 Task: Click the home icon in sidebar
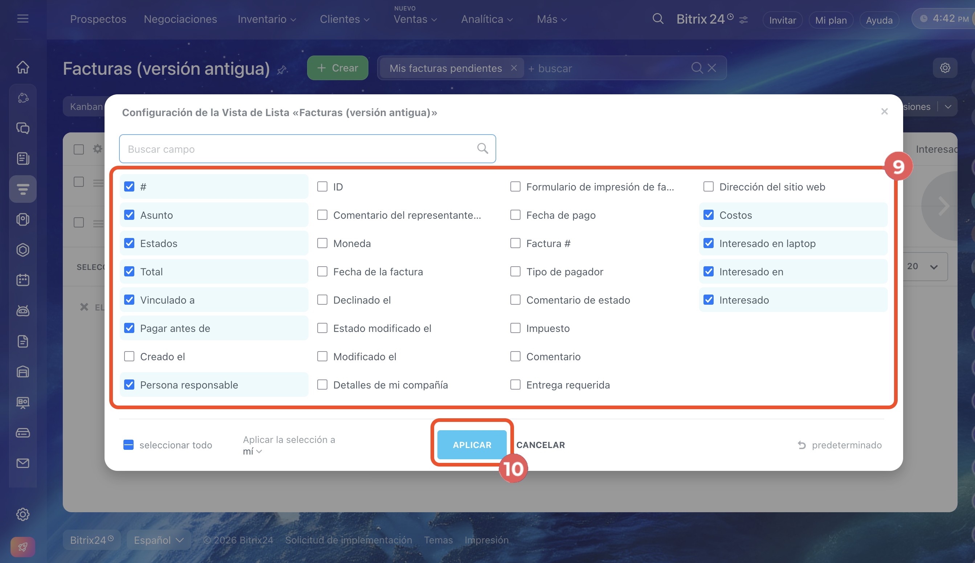click(x=23, y=67)
